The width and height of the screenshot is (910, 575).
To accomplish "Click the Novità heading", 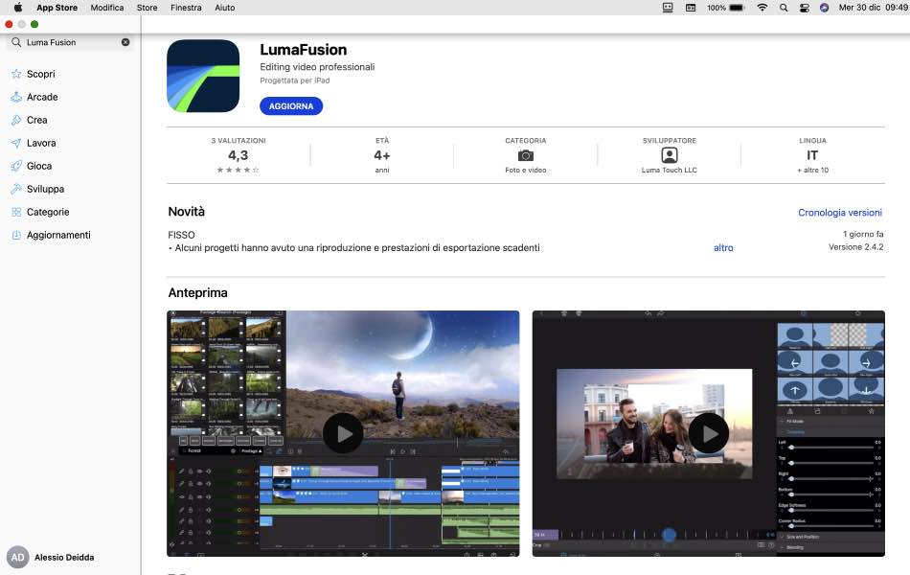I will click(x=186, y=212).
